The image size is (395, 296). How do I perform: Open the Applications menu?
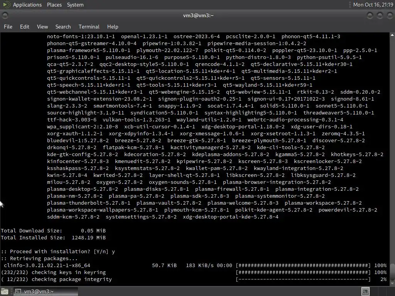(x=27, y=5)
